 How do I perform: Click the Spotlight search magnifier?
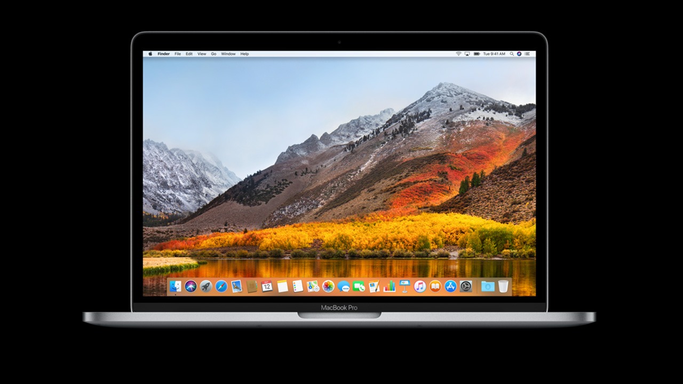(512, 54)
